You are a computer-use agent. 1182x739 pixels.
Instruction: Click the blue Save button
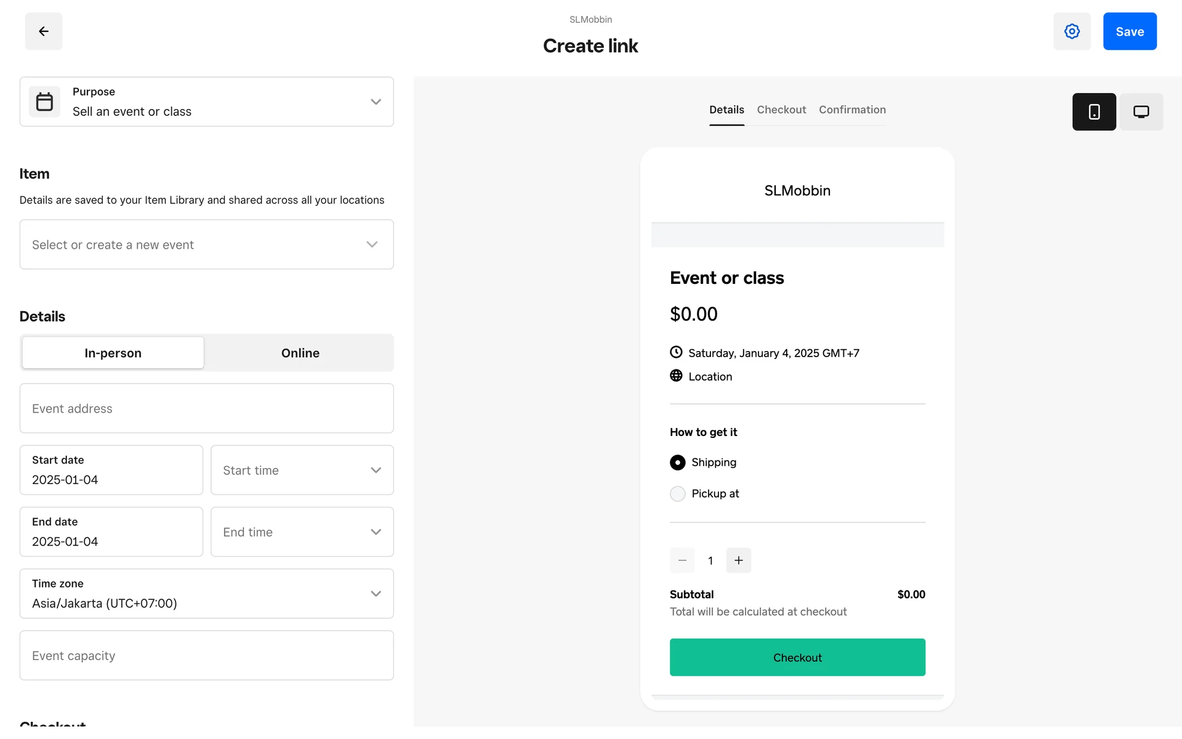click(1129, 31)
